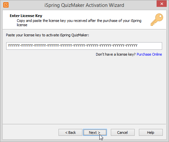Click the Activation Wizard title bar text
Screen dimensions: 169x142
pyautogui.click(x=84, y=5)
